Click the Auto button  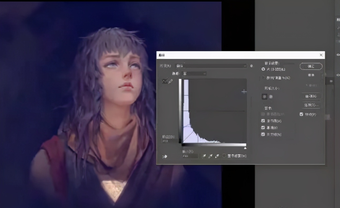pos(311,96)
